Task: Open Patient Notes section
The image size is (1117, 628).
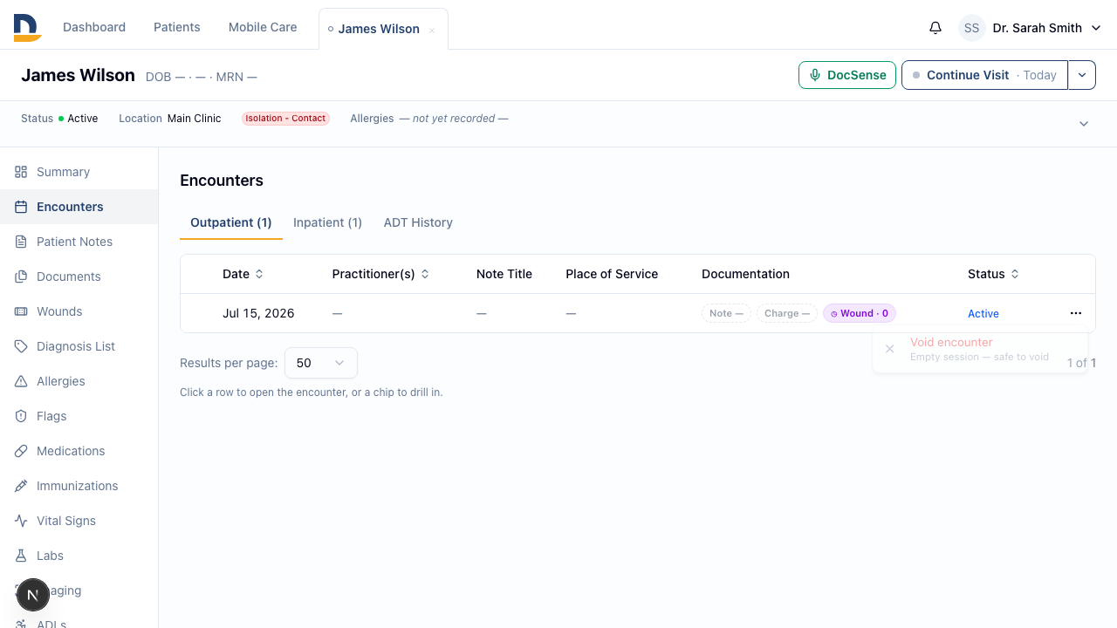Action: point(79,242)
